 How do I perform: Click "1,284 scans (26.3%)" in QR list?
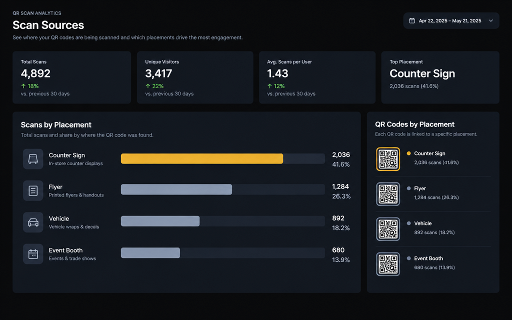point(436,197)
